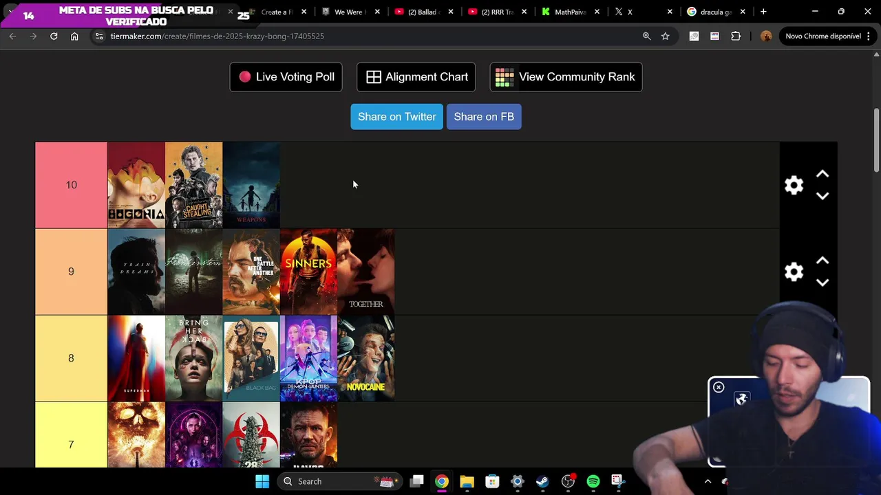Screen dimensions: 881x495
Task: Select the red biohazard poster in tier 7
Action: (251, 434)
